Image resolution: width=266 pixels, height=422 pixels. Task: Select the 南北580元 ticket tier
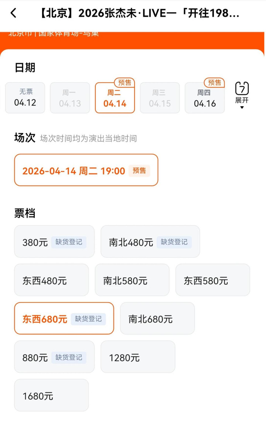point(132,280)
